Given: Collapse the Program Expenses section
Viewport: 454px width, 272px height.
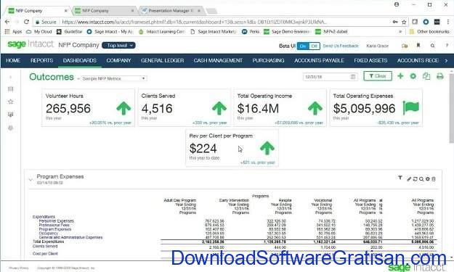Looking at the screenshot, I should pyautogui.click(x=31, y=179).
